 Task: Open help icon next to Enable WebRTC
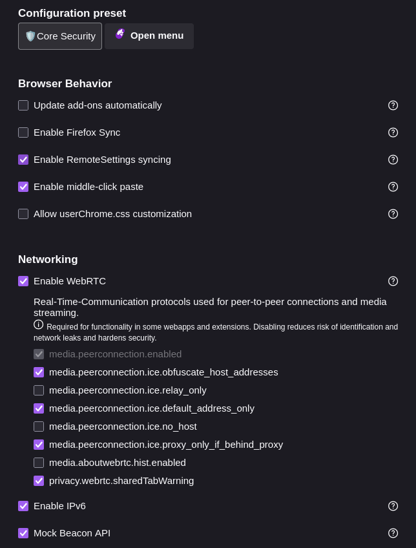coord(393,281)
